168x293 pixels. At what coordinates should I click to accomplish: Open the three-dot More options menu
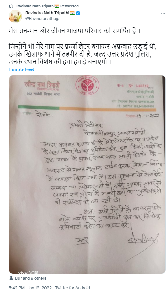(x=163, y=13)
